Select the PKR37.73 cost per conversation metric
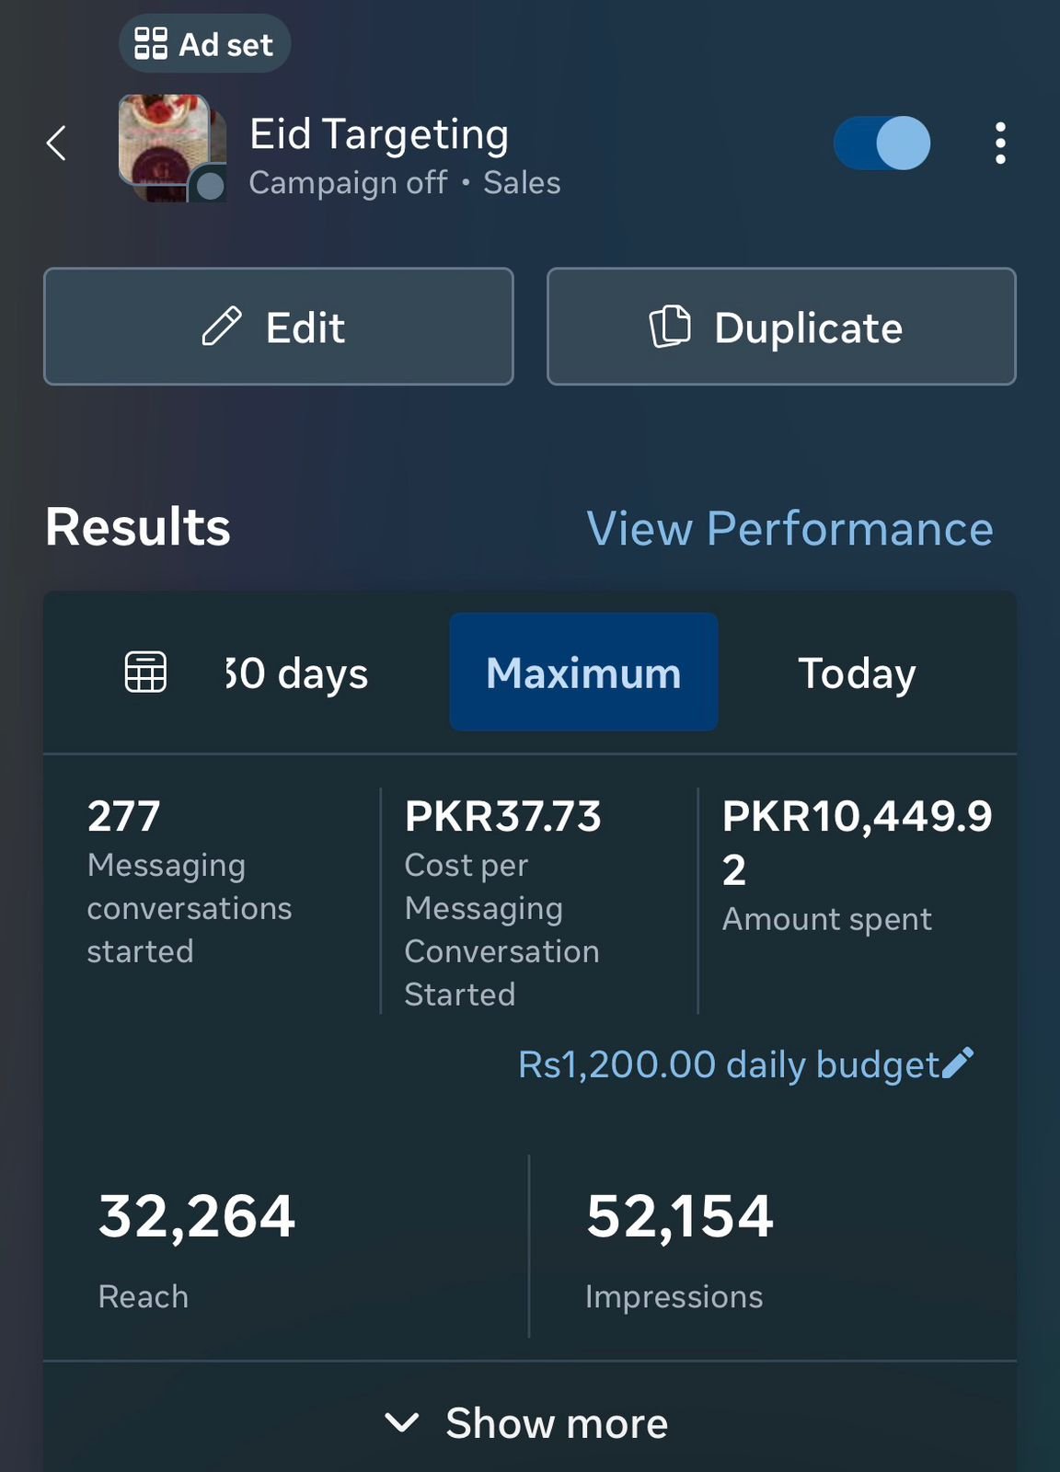 503,902
